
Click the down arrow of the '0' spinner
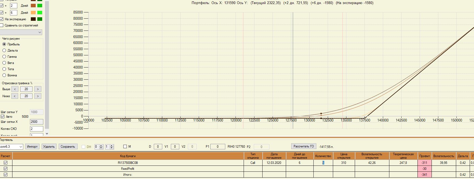click(x=101, y=148)
